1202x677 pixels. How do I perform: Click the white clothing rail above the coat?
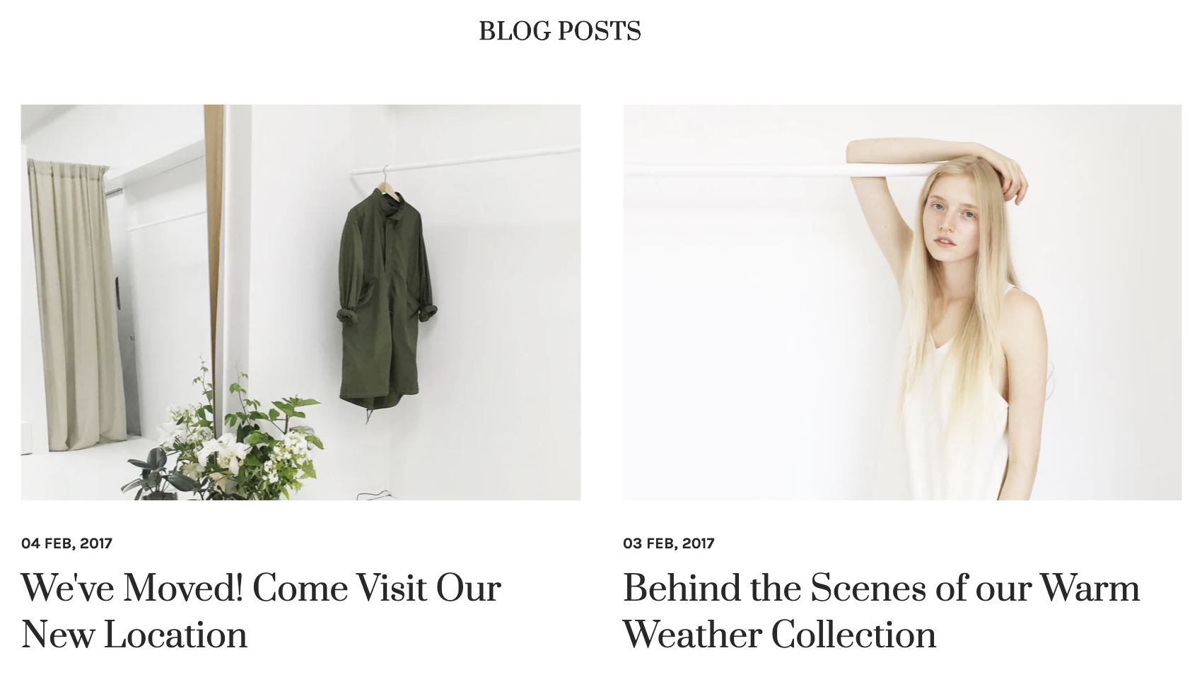467,159
